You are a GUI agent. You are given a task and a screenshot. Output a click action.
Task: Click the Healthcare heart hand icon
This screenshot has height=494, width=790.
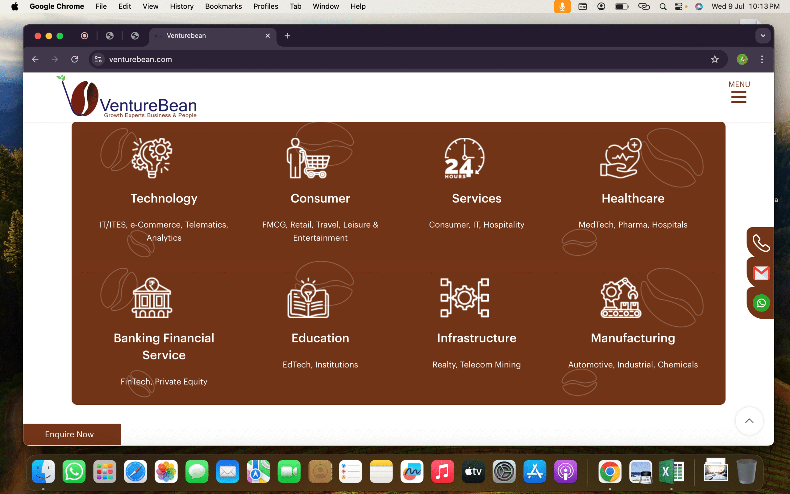pos(621,158)
